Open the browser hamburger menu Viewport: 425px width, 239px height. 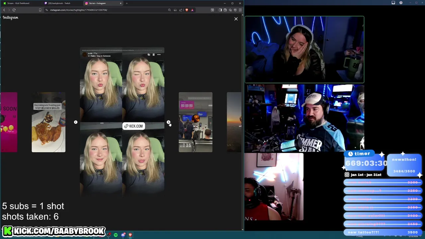pyautogui.click(x=240, y=10)
